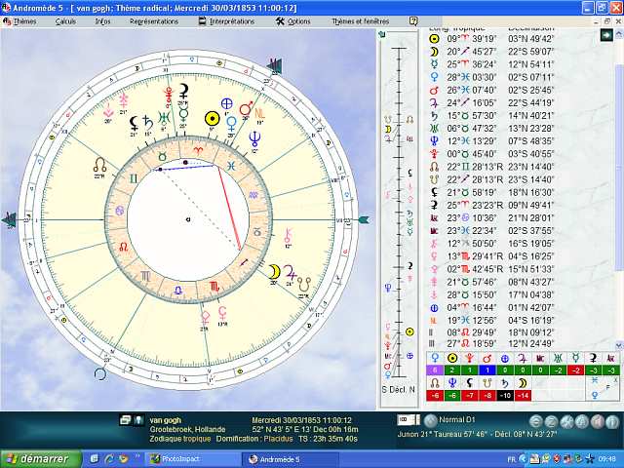Click the Zodiaque tropique label
The width and height of the screenshot is (624, 468).
coord(179,439)
